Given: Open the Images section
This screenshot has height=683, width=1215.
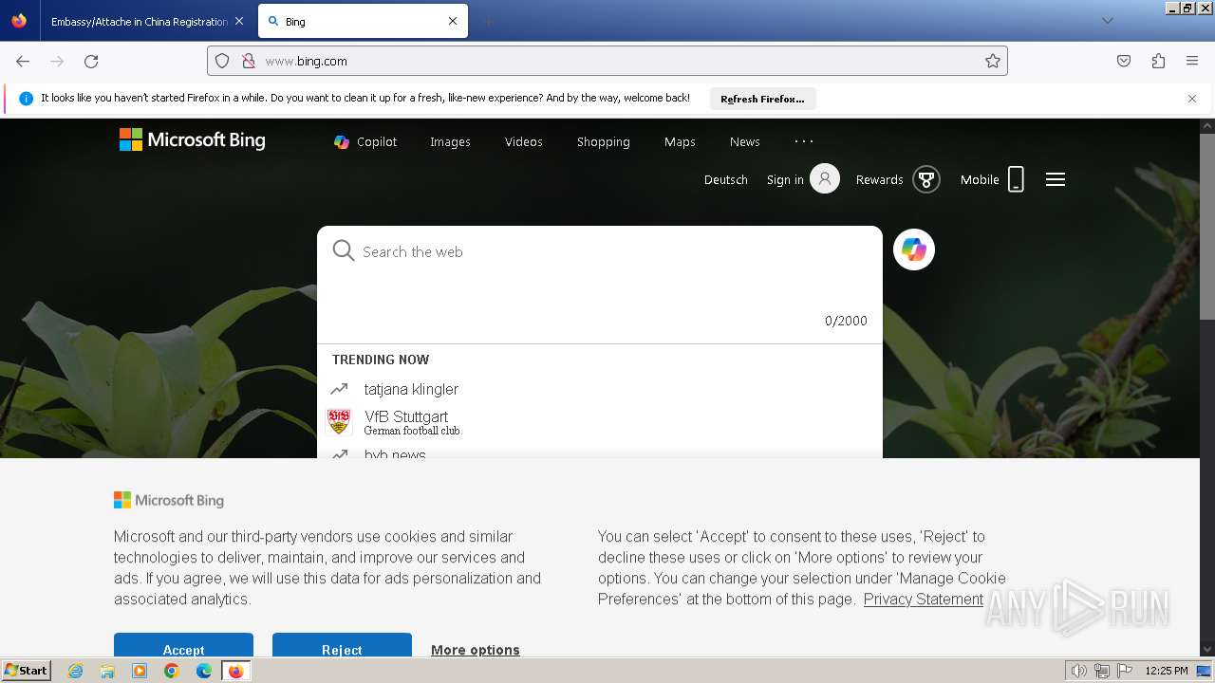Looking at the screenshot, I should point(450,141).
